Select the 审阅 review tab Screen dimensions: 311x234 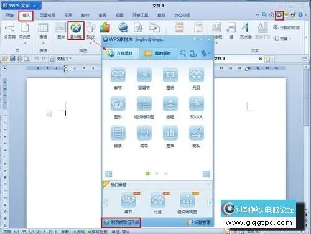tap(103, 15)
